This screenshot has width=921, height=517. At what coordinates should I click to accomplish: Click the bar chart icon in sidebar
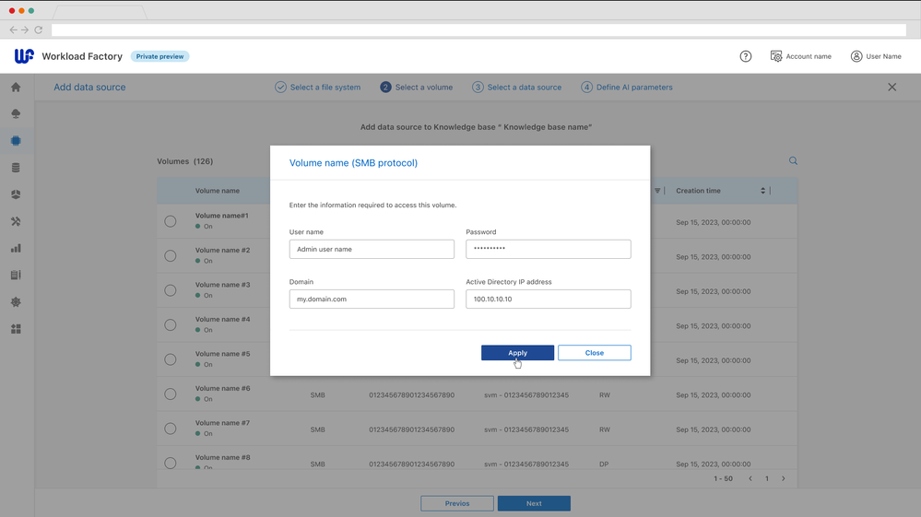16,248
